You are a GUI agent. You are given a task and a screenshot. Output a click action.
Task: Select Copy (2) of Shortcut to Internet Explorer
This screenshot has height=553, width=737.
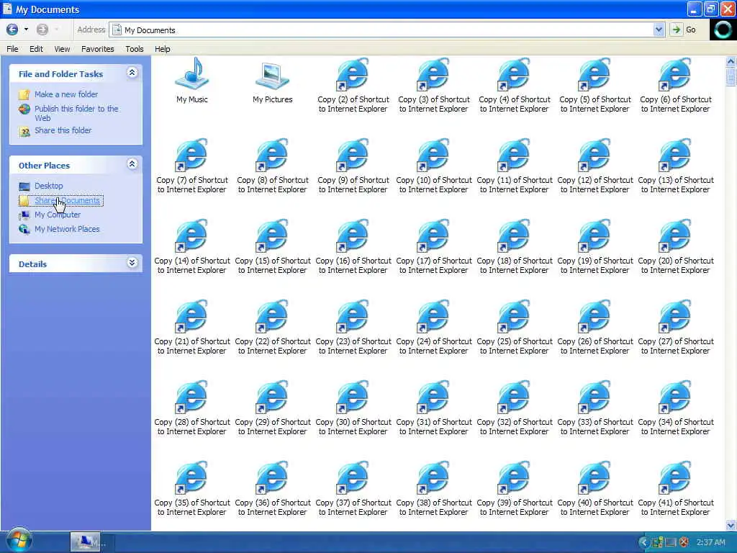point(353,85)
